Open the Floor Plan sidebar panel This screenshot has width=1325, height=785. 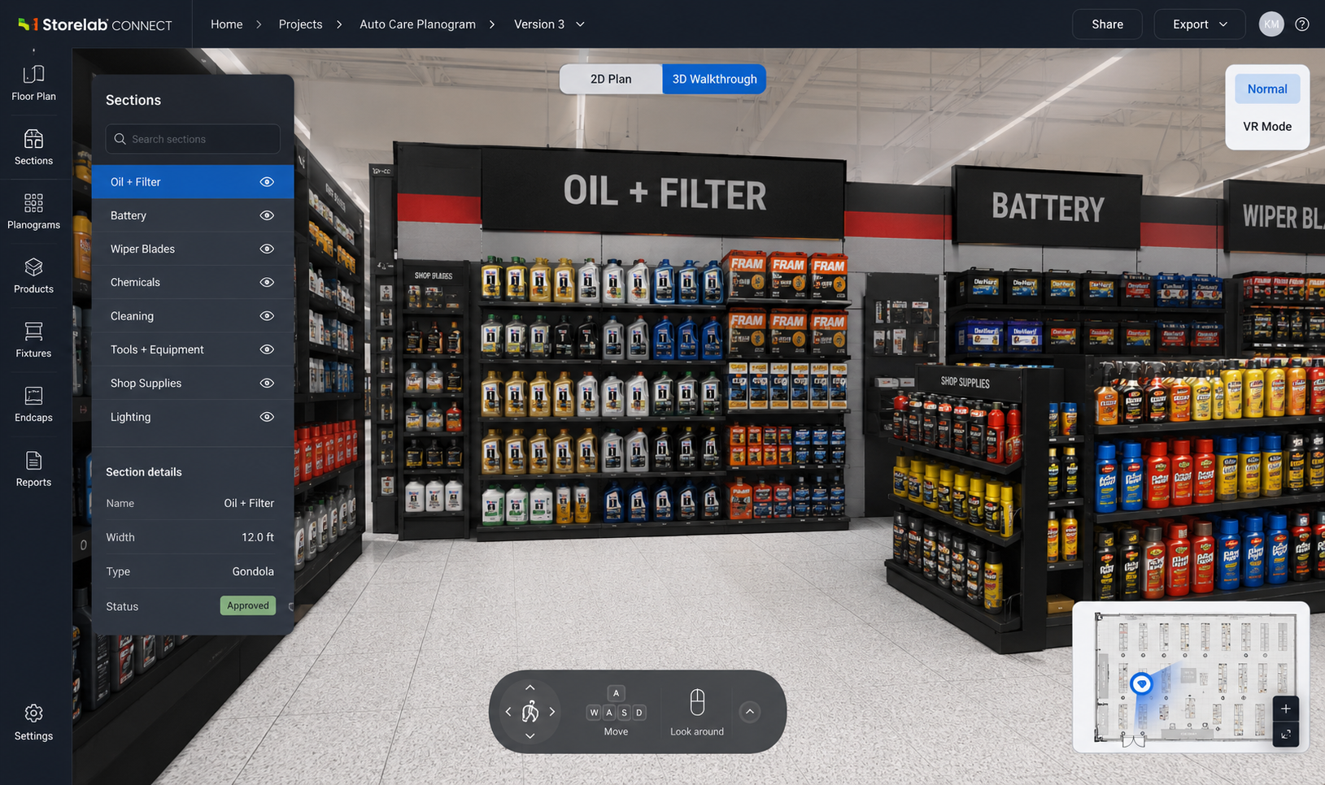[x=33, y=83]
